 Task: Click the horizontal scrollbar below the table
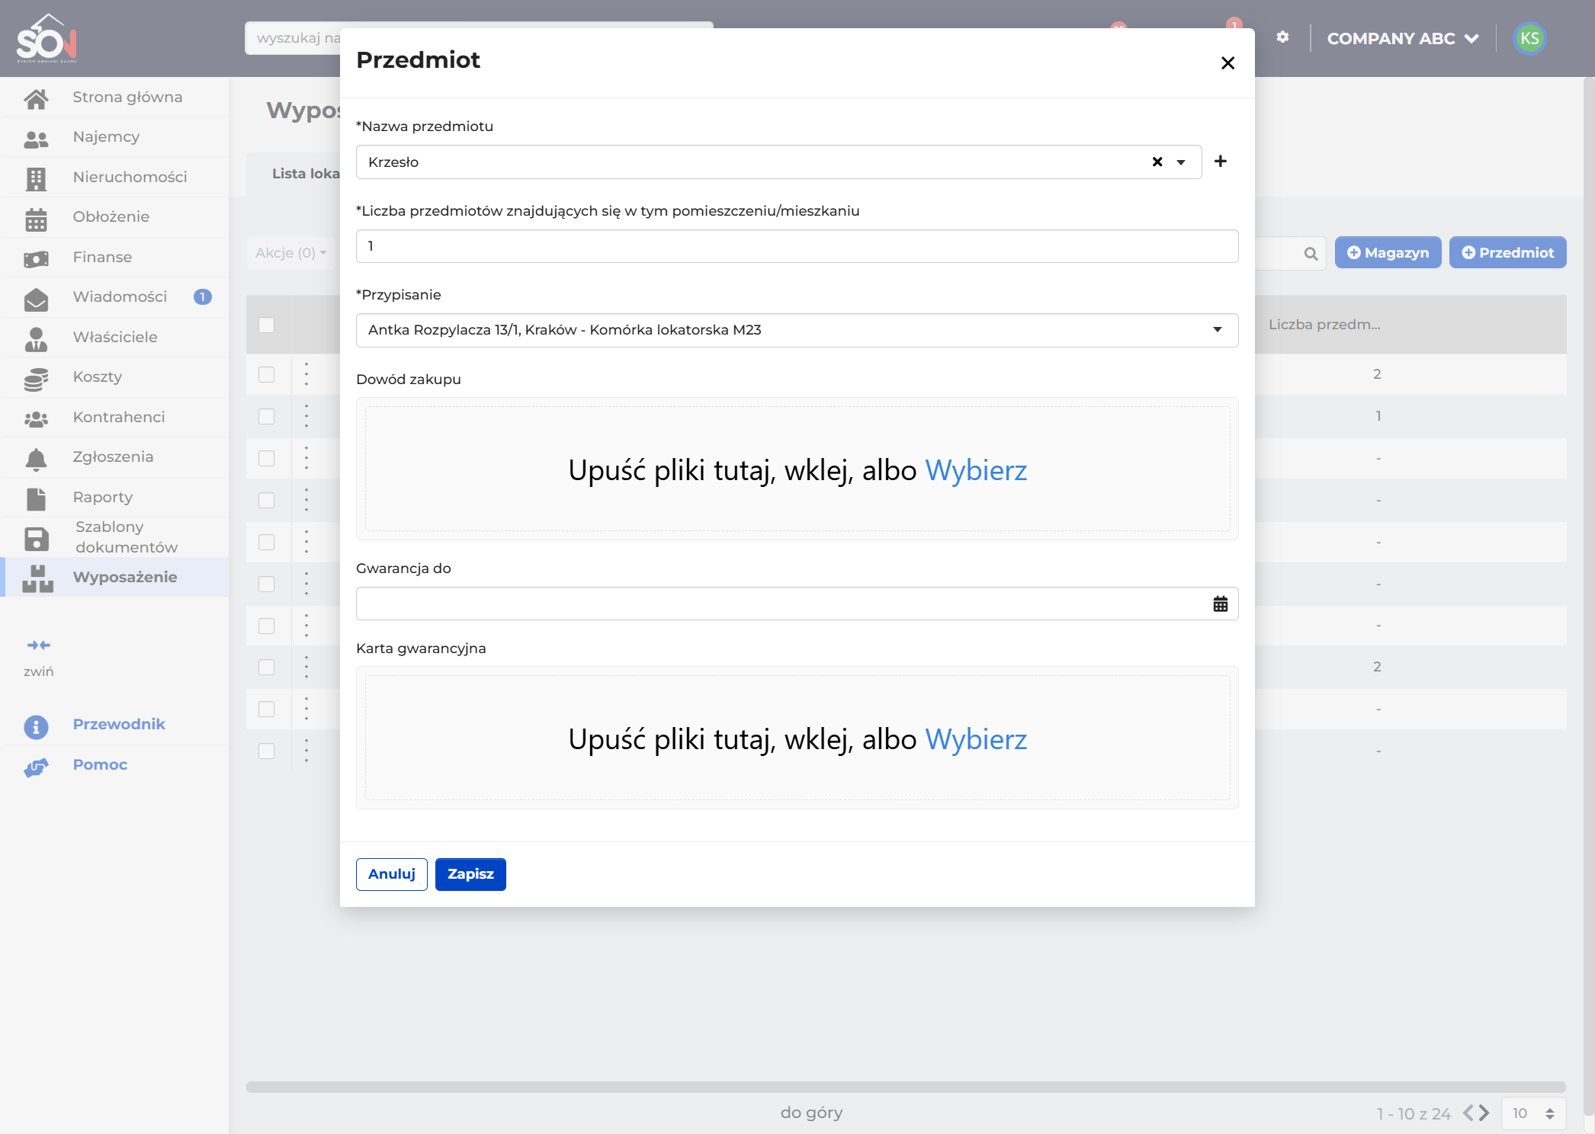pos(906,1087)
